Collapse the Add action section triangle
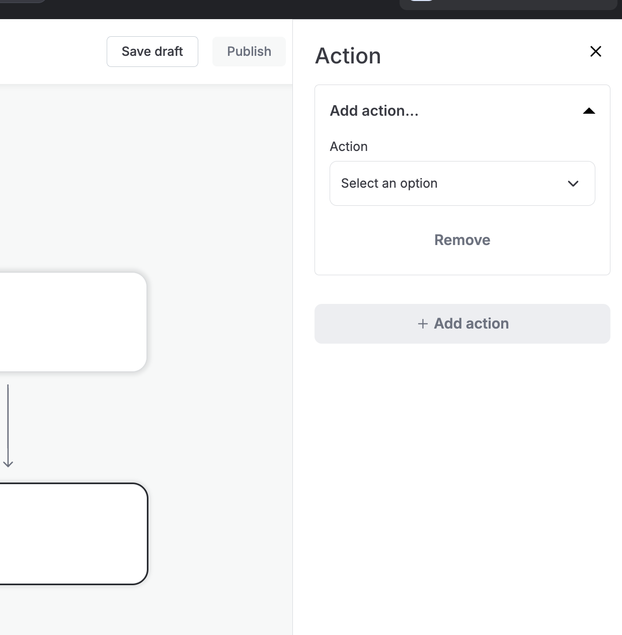 coord(589,111)
